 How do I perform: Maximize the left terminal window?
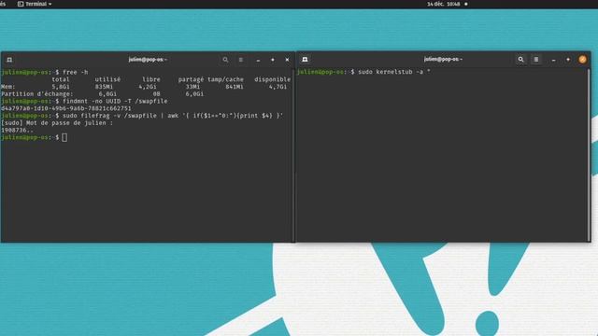[x=273, y=60]
